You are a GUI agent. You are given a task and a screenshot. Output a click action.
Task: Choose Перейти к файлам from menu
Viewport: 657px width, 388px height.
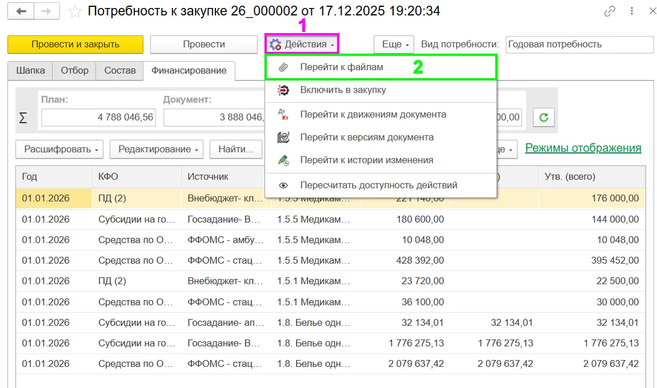click(380, 67)
